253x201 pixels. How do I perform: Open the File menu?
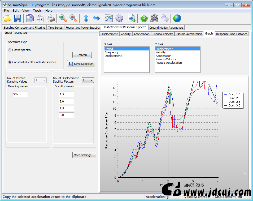(6, 11)
